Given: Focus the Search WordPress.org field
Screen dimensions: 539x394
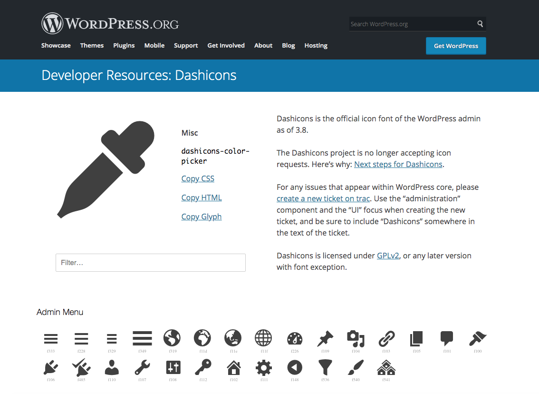Looking at the screenshot, I should (x=413, y=24).
